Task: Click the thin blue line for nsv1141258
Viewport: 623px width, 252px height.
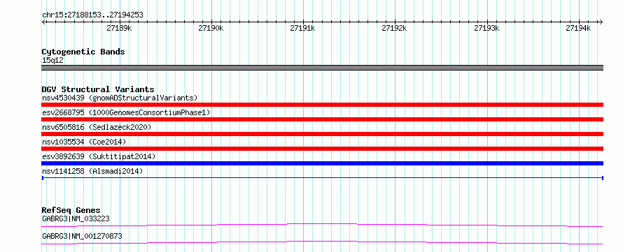Action: click(322, 178)
